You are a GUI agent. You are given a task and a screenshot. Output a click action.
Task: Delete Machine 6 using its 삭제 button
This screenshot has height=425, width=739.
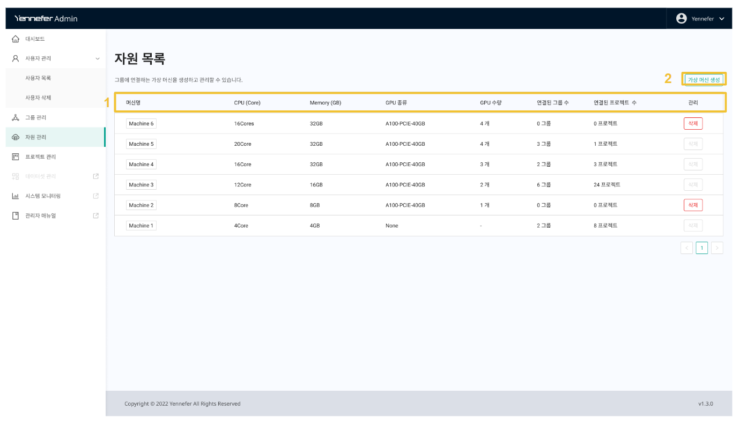(693, 124)
